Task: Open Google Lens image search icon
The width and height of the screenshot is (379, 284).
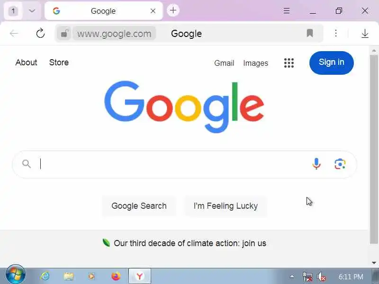Action: (340, 164)
